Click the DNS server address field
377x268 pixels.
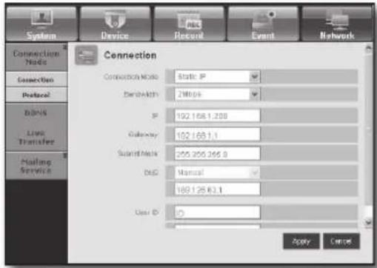point(217,190)
